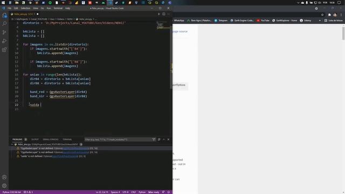Open Telegram bookmark in Chrome
The height and width of the screenshot is (194, 345).
(x=221, y=20)
